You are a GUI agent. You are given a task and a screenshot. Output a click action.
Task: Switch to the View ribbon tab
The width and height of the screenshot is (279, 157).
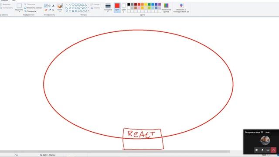pyautogui.click(x=14, y=0)
